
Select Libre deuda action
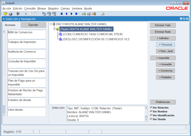(26, 112)
